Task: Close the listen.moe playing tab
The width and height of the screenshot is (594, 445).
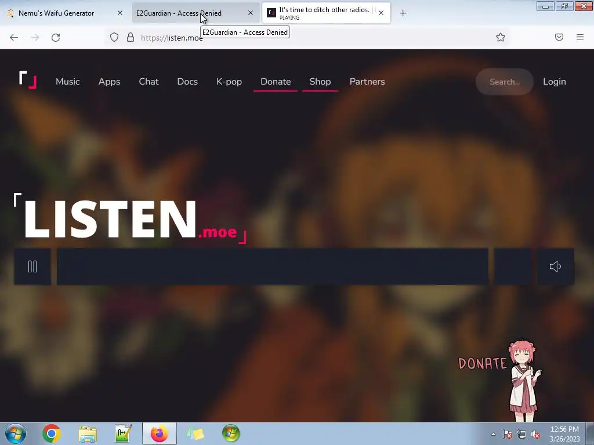Action: 381,13
